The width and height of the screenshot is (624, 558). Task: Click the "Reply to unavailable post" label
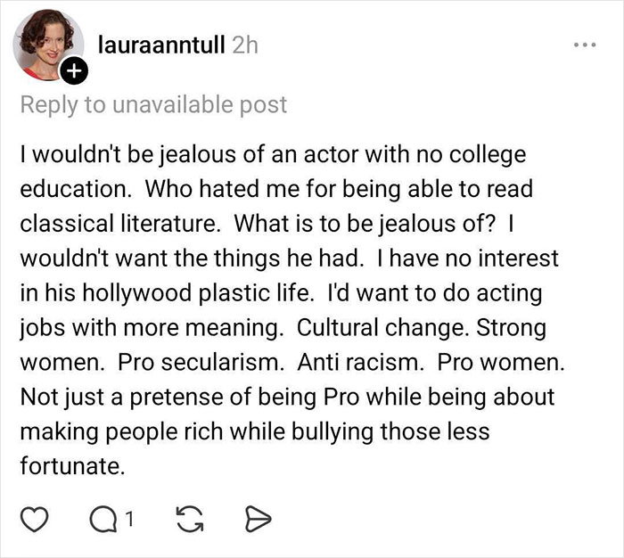coord(154,104)
